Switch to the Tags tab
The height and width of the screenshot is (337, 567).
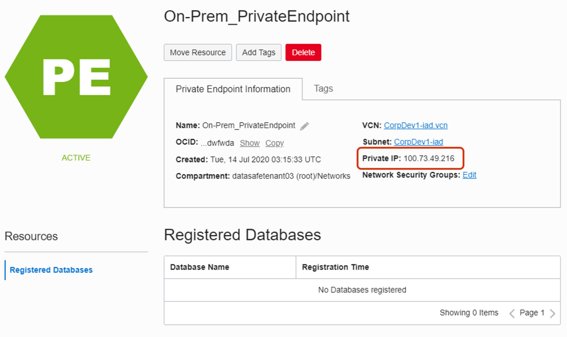pos(323,89)
